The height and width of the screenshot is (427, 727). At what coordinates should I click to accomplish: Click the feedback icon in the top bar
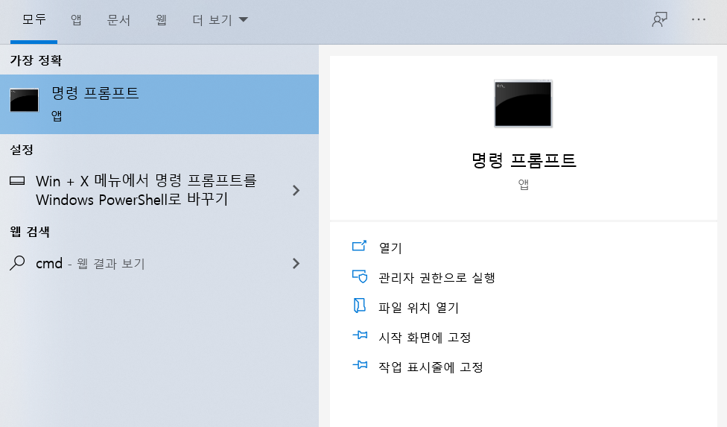pyautogui.click(x=658, y=20)
